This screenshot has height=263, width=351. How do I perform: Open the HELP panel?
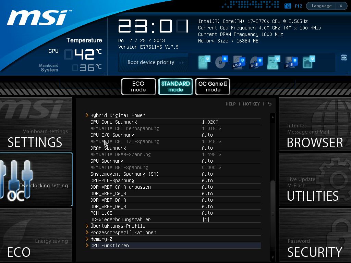(x=231, y=104)
